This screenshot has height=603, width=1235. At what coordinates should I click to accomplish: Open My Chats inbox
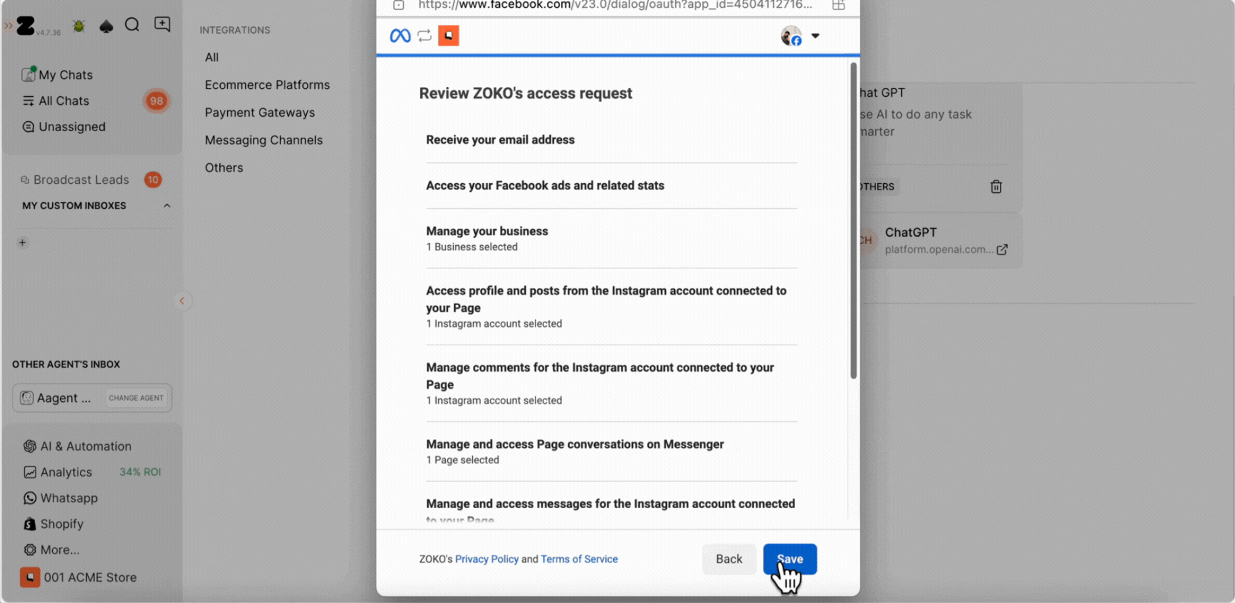(x=65, y=74)
